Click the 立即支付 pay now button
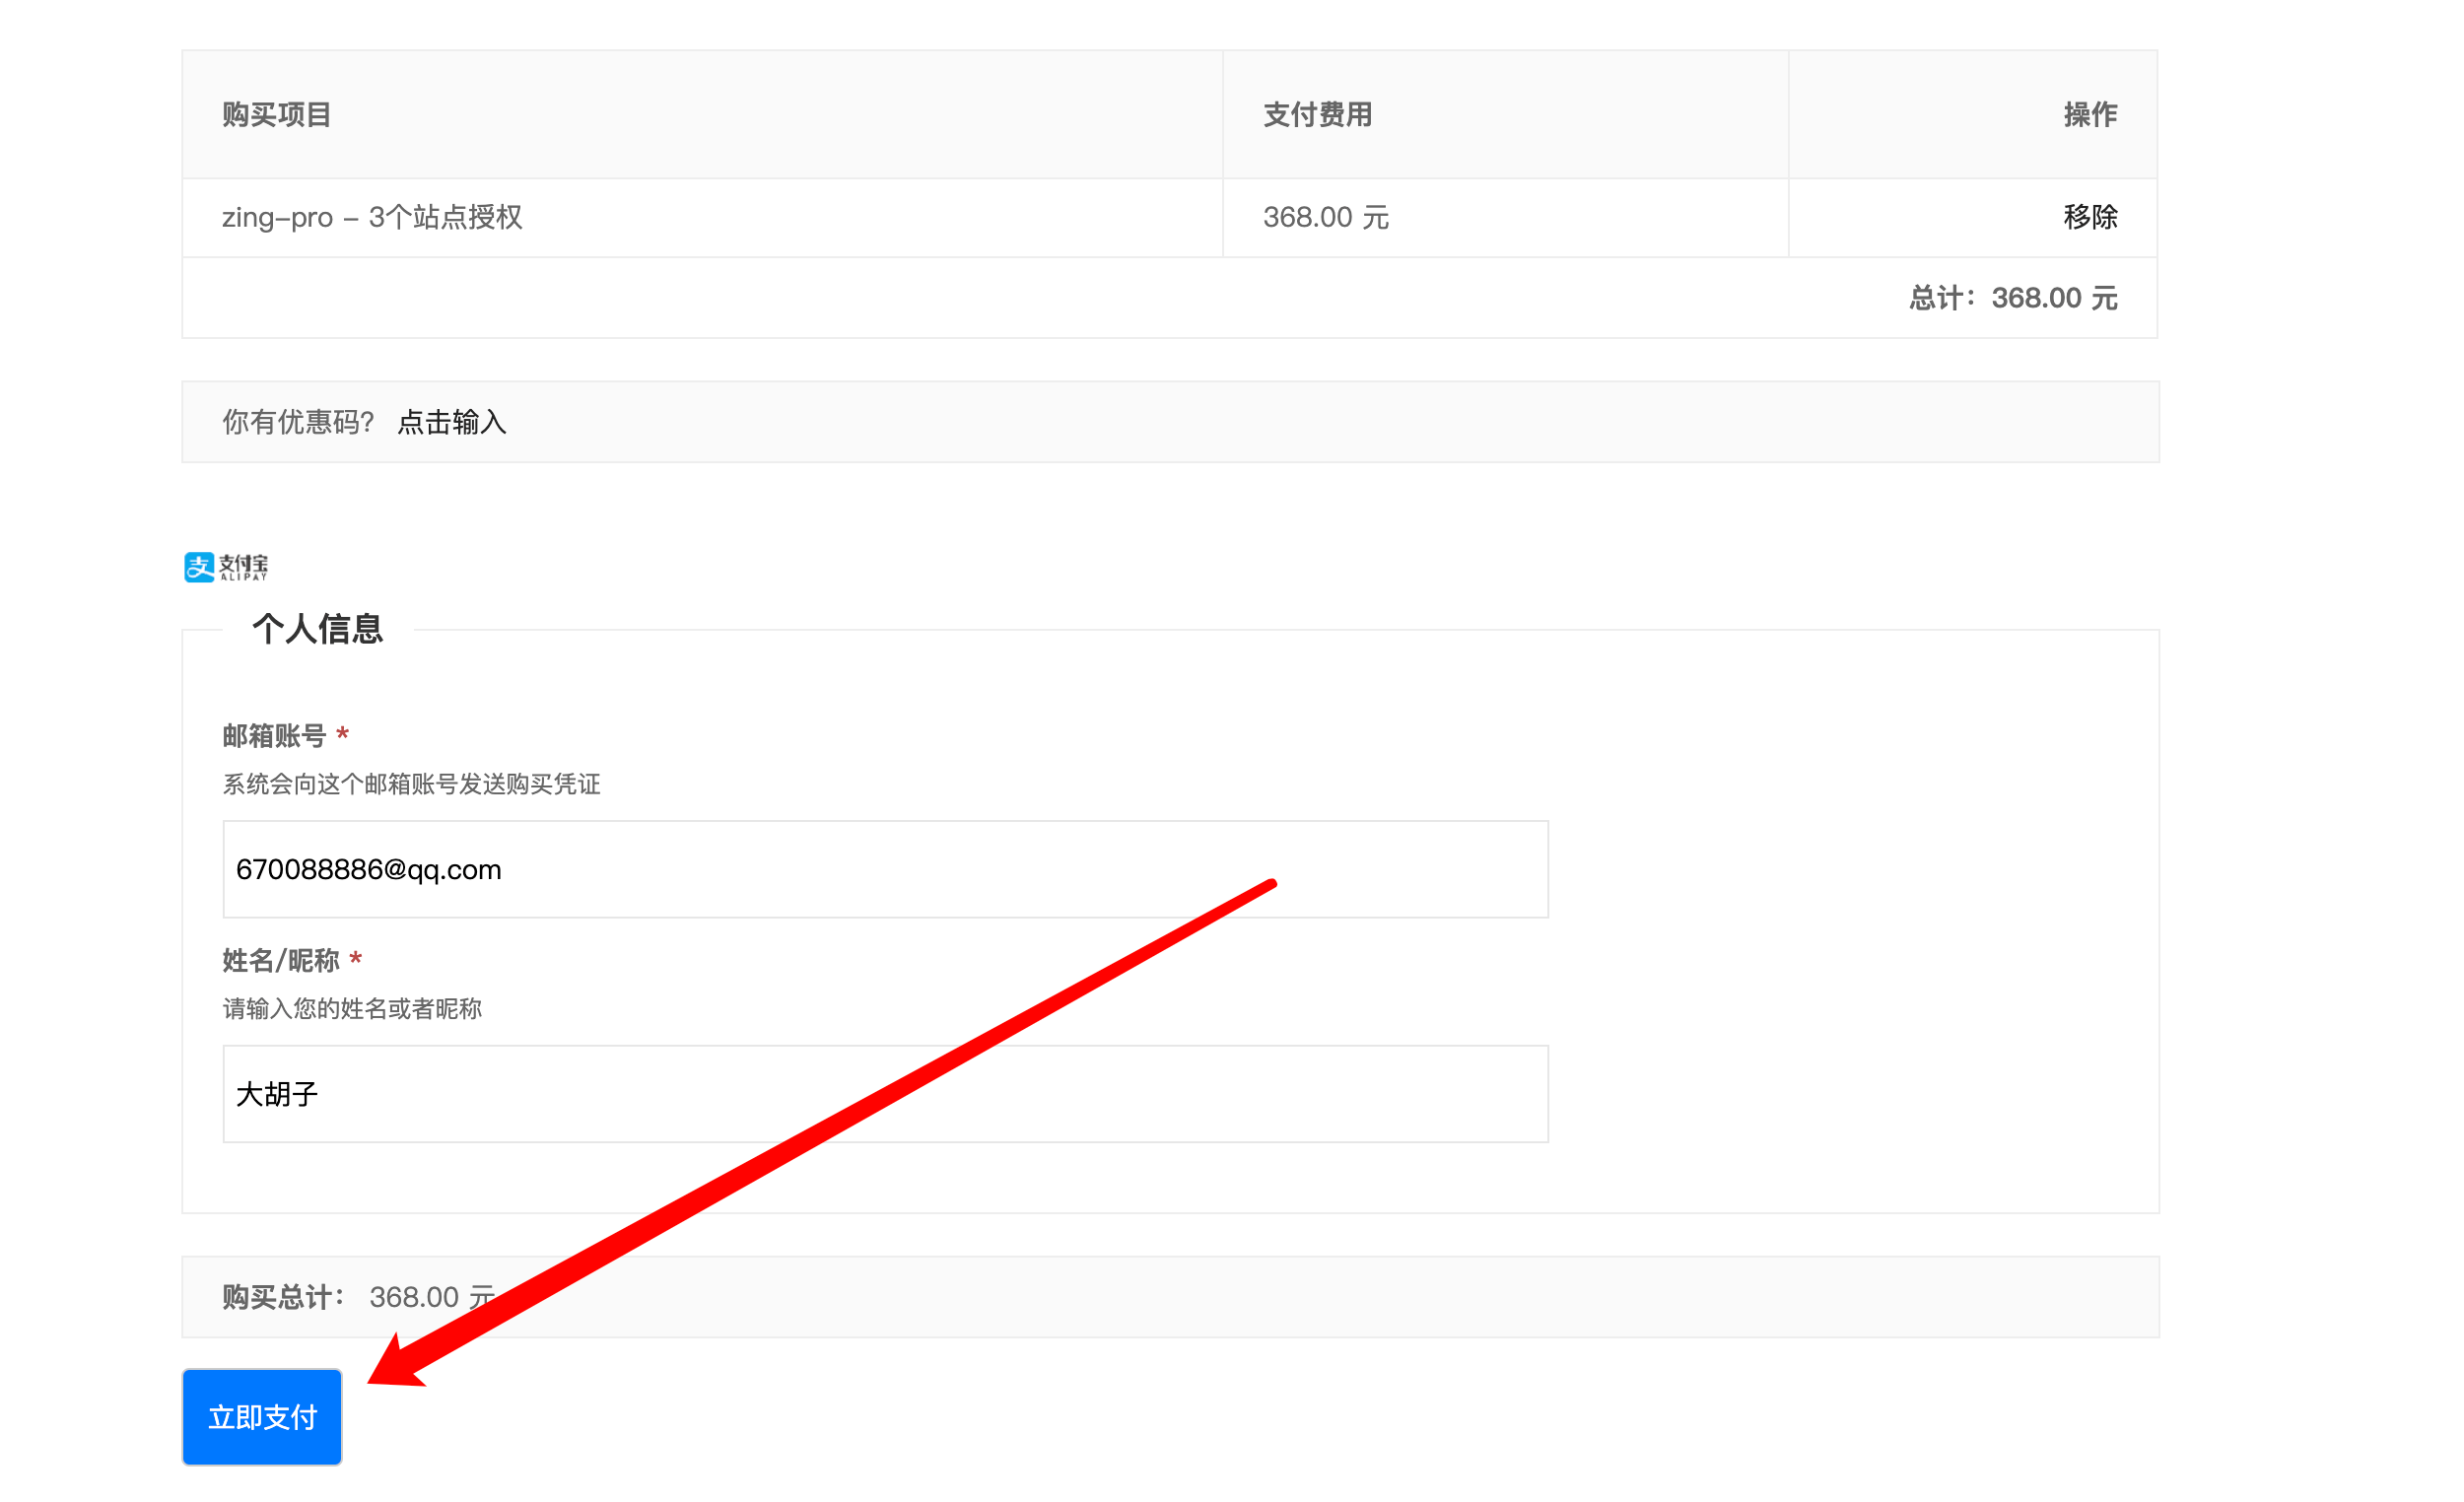Image resolution: width=2464 pixels, height=1502 pixels. (x=262, y=1416)
